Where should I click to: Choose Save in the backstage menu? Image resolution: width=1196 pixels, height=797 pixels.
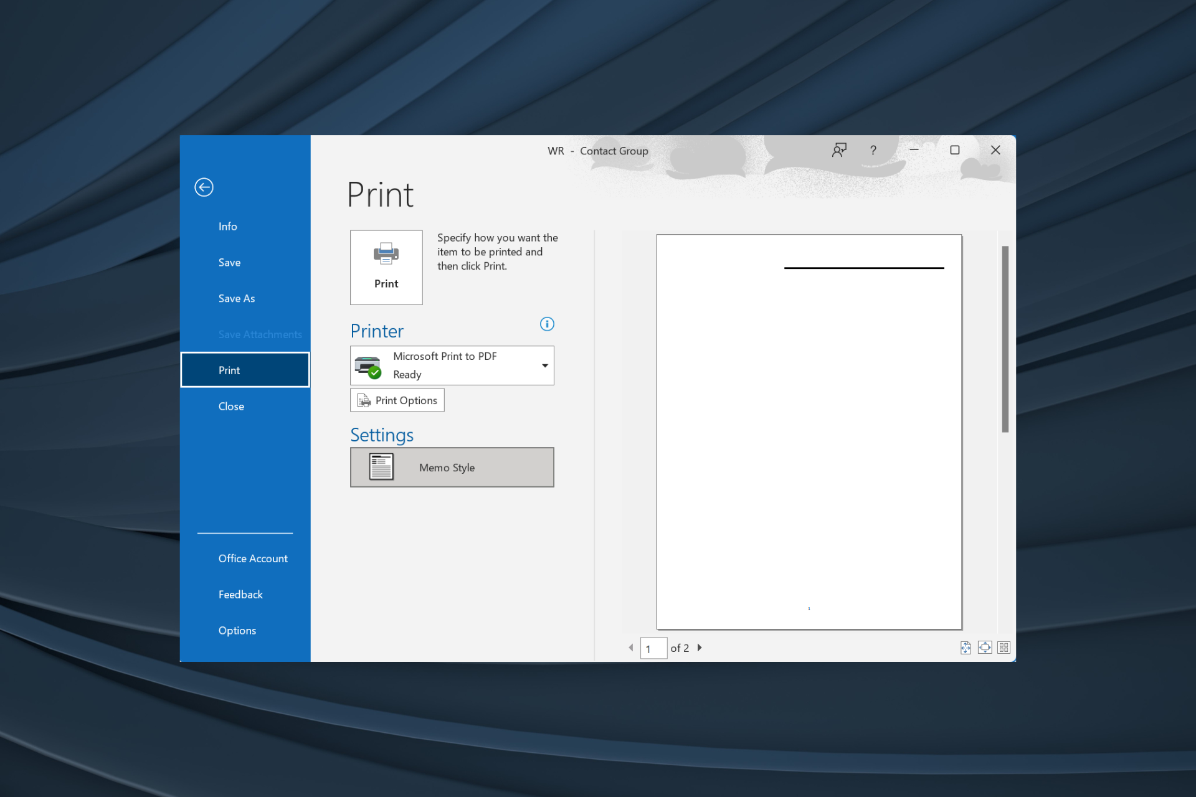click(245, 263)
